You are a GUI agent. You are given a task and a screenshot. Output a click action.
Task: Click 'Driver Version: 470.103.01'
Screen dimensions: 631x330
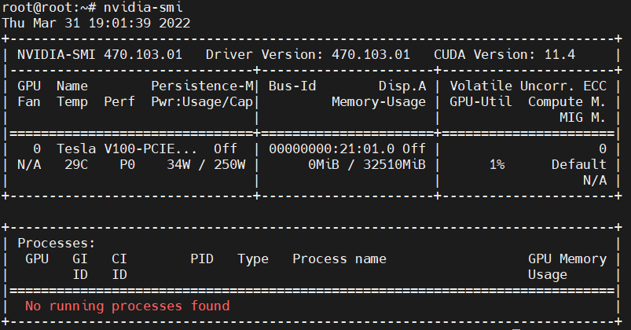pyautogui.click(x=308, y=54)
